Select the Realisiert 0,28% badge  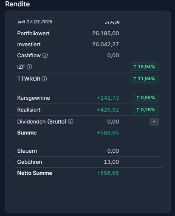(146, 110)
